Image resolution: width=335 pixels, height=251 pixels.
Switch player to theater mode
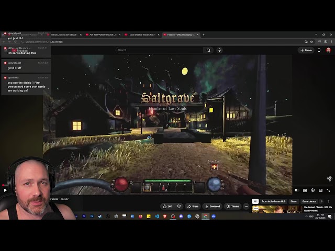pyautogui.click(x=320, y=190)
